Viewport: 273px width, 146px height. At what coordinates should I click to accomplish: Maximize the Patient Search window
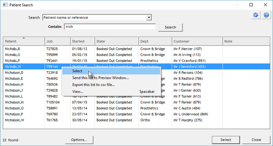coord(251,5)
